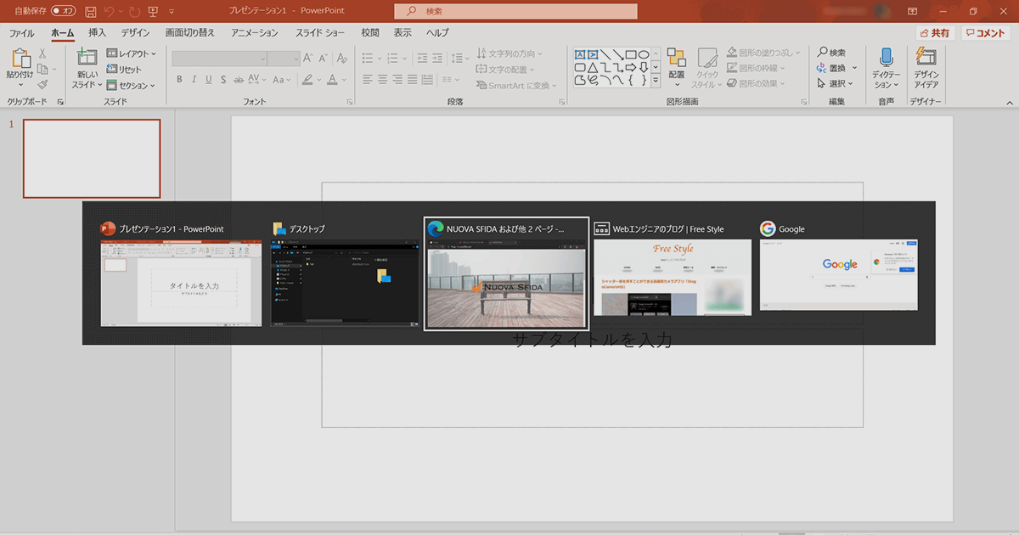The height and width of the screenshot is (535, 1019).
Task: Toggle the AutoSave (自動保存) switch
Action: click(63, 11)
